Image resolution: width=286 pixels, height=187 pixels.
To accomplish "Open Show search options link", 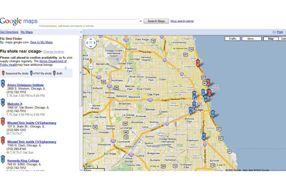I will tap(182, 21).
